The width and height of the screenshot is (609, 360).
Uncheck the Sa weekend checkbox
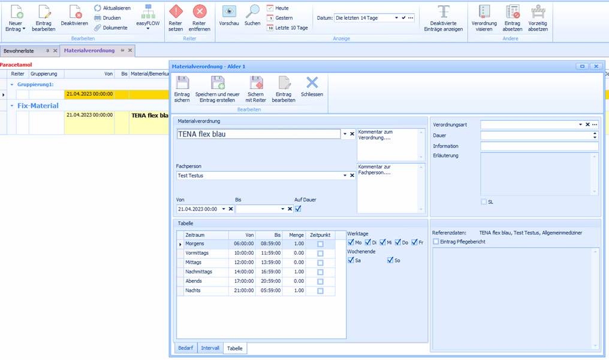(x=351, y=260)
